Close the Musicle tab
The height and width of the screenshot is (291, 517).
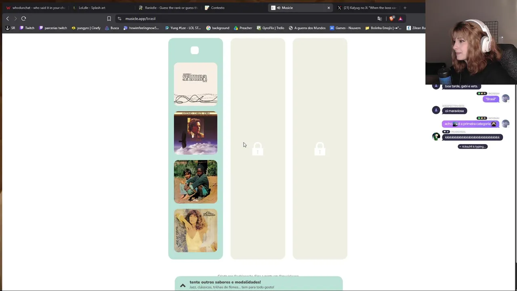pos(329,8)
